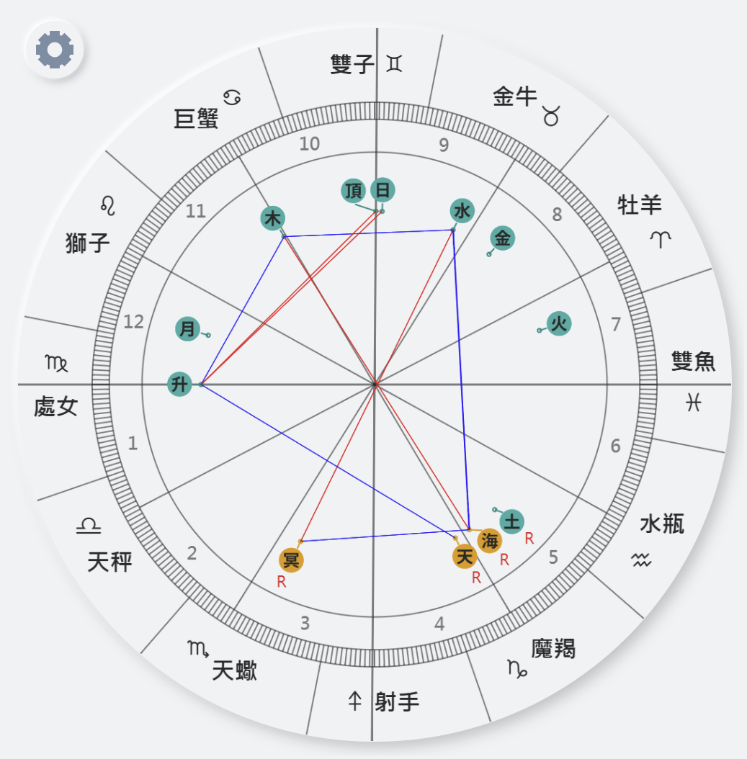Click the Midheaven (頂) marker
The height and width of the screenshot is (759, 747).
(x=354, y=190)
